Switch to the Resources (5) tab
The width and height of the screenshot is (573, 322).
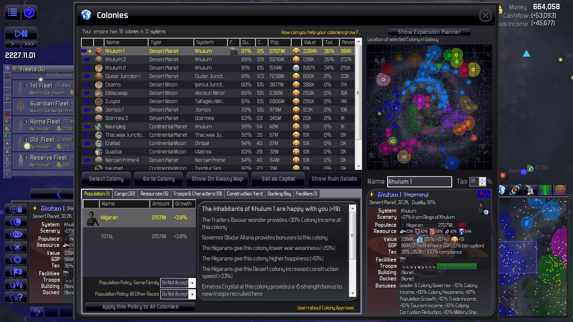(x=154, y=194)
